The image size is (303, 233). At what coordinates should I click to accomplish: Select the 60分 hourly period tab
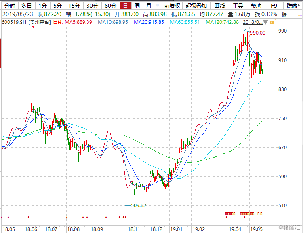point(110,6)
